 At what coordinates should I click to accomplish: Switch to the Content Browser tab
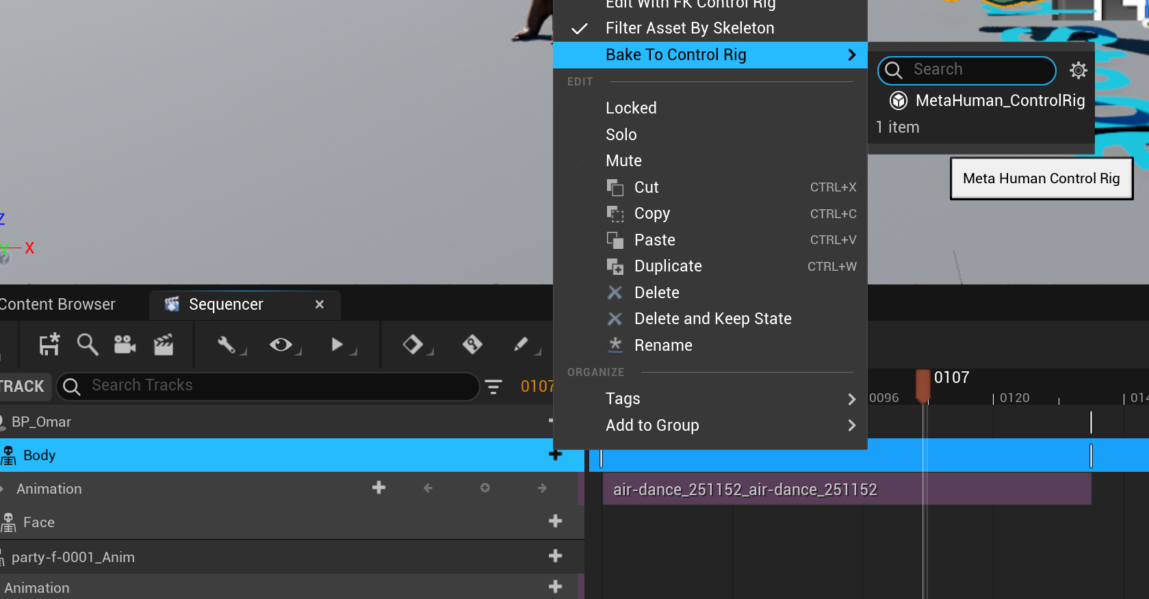[57, 304]
